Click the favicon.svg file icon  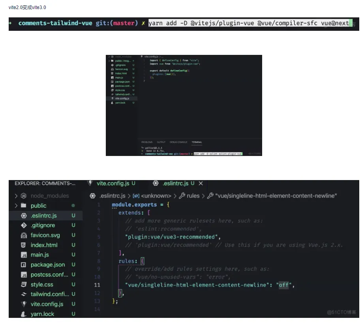point(24,235)
